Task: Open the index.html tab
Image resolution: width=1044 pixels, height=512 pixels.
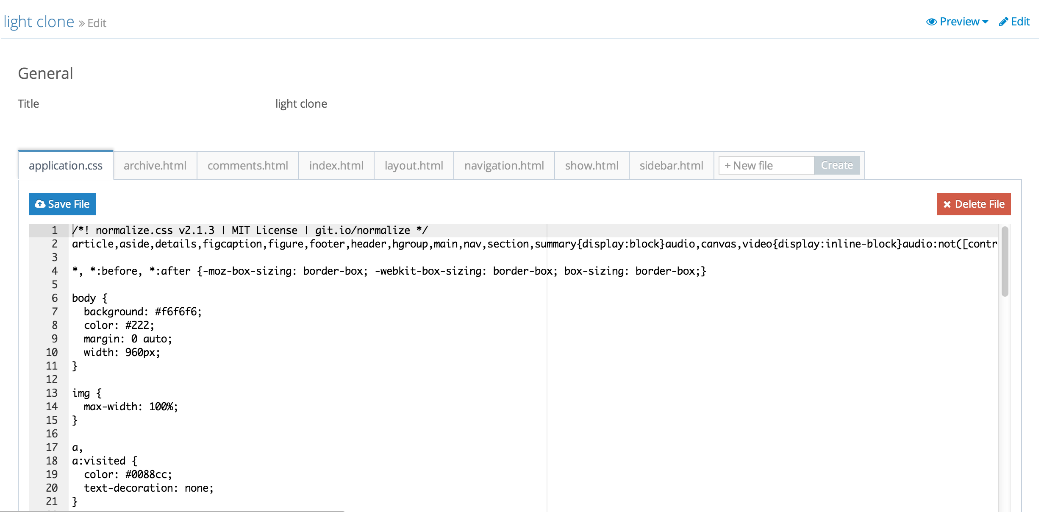Action: (336, 166)
